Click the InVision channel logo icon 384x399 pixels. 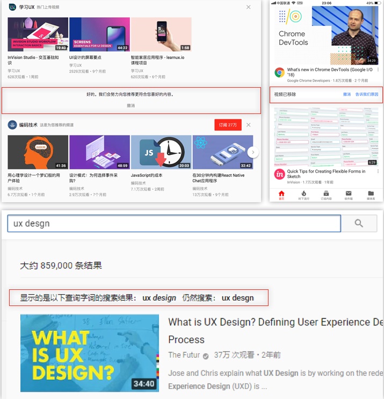pos(279,174)
